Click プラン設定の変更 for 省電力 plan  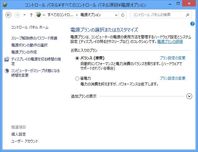(x=172, y=78)
